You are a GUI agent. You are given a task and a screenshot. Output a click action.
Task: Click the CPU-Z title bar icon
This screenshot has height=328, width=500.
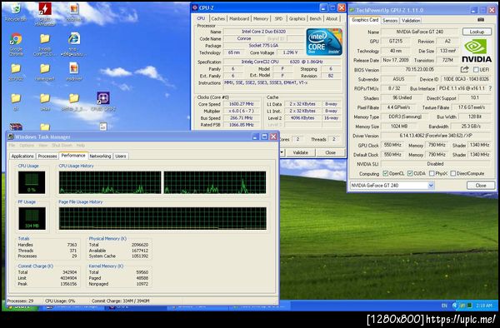click(195, 7)
